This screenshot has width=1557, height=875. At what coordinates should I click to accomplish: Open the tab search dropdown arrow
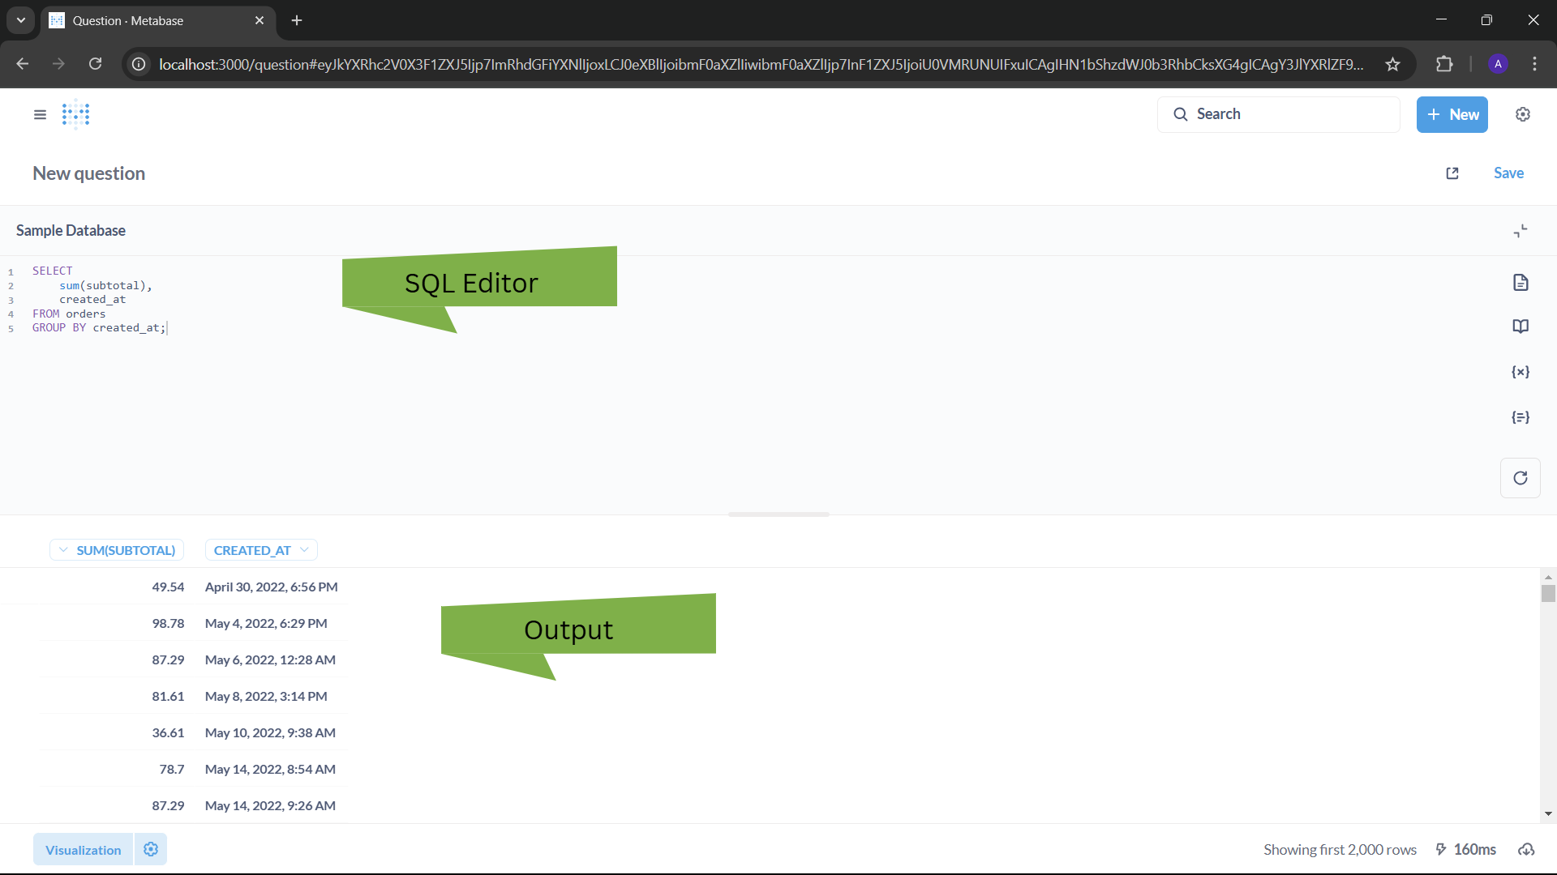coord(21,20)
